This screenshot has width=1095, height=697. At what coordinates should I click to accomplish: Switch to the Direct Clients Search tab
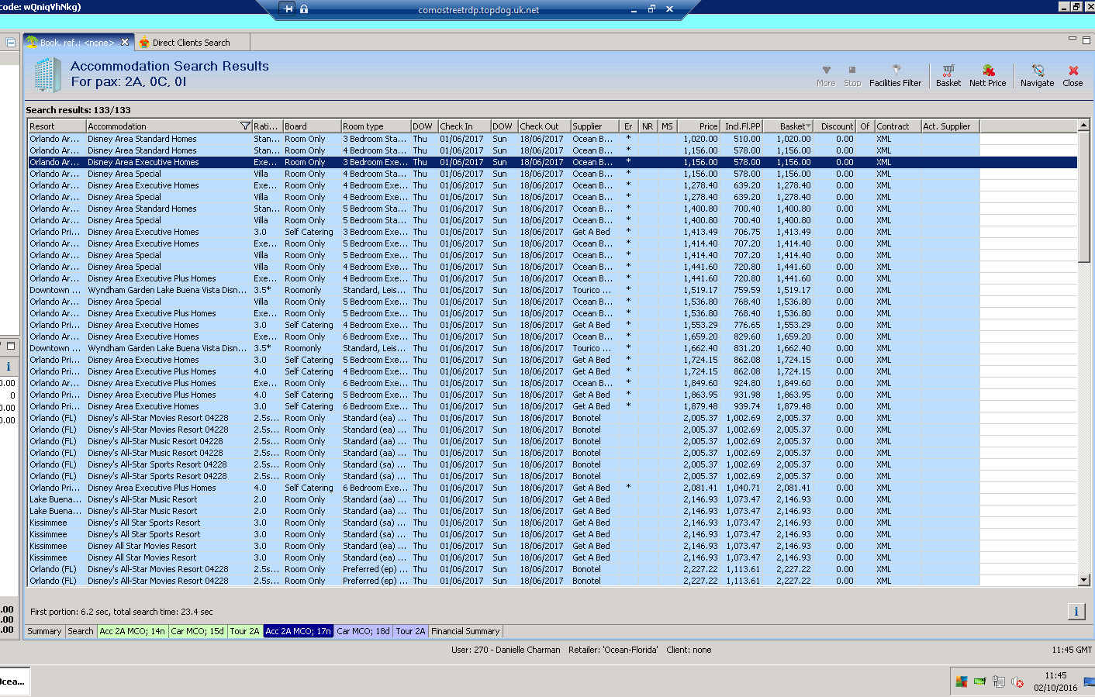[x=191, y=43]
